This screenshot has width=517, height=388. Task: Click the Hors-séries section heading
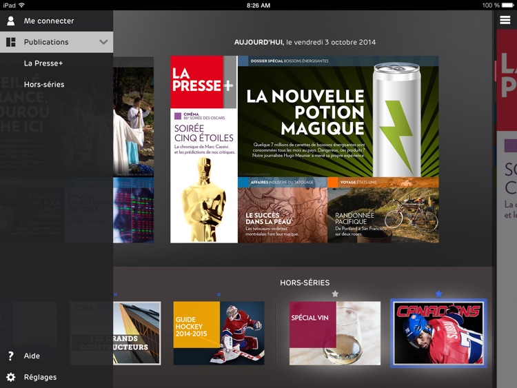pos(305,283)
